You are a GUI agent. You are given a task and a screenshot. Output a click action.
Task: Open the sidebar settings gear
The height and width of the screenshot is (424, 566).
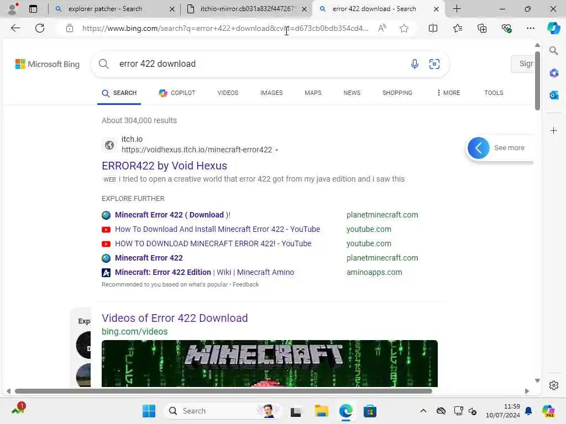coord(554,385)
